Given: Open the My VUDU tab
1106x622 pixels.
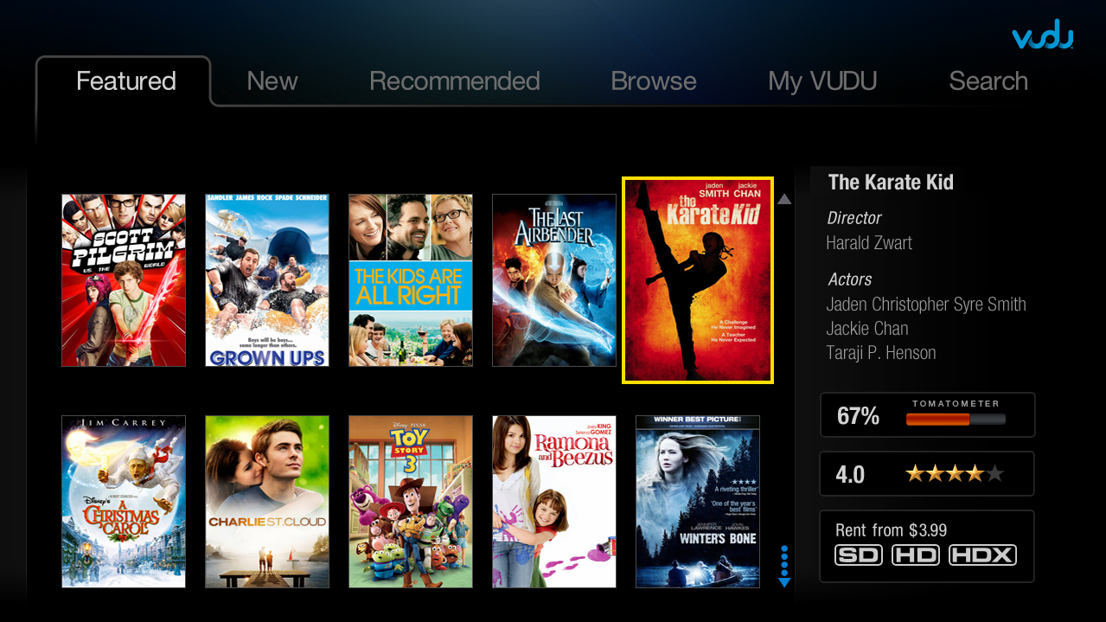Looking at the screenshot, I should [822, 81].
